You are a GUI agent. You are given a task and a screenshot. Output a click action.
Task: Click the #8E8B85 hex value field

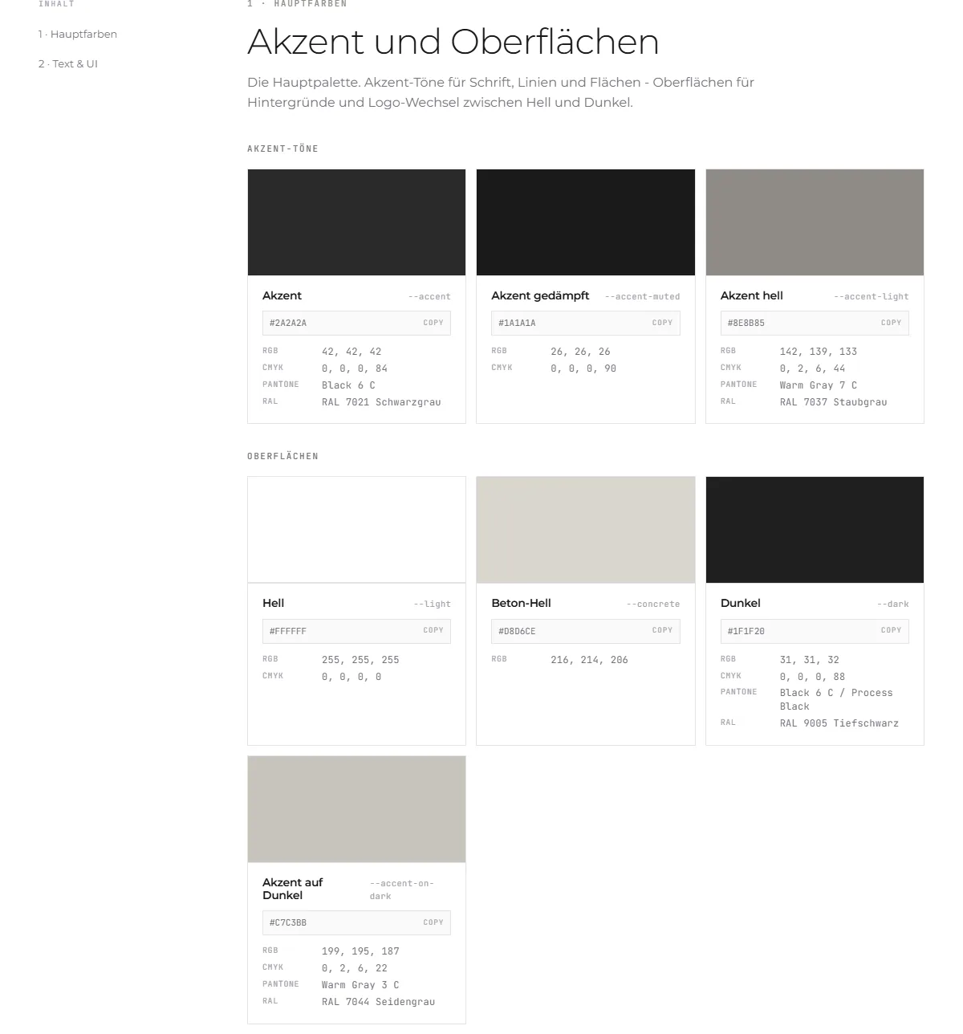(x=815, y=323)
